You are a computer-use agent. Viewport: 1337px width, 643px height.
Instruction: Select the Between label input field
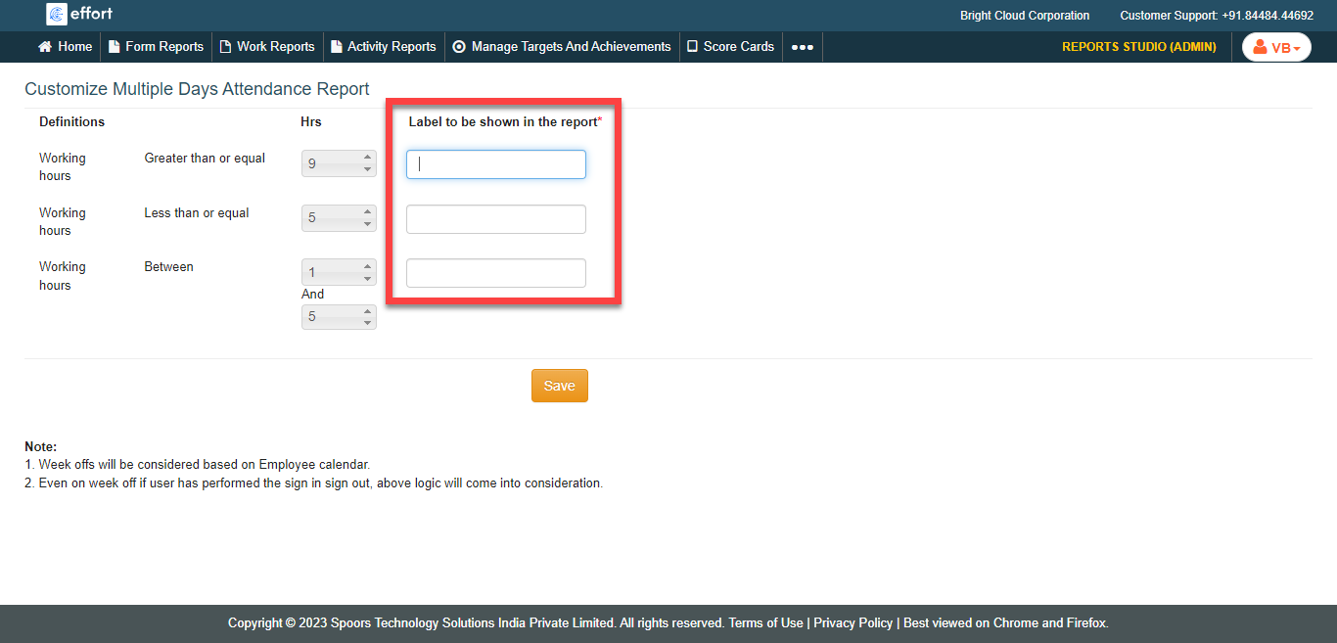click(496, 273)
